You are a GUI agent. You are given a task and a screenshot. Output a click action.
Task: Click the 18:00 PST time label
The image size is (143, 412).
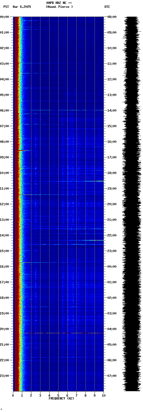4,298
